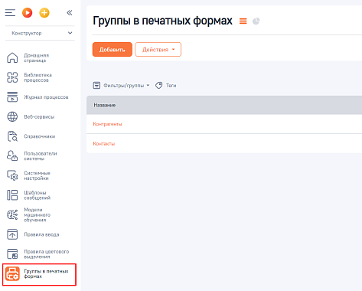Click the orange play button icon
Viewport: 362px width, 291px height.
coord(28,12)
